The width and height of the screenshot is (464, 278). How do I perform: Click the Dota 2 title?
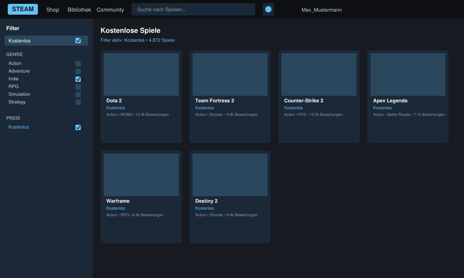(x=114, y=101)
